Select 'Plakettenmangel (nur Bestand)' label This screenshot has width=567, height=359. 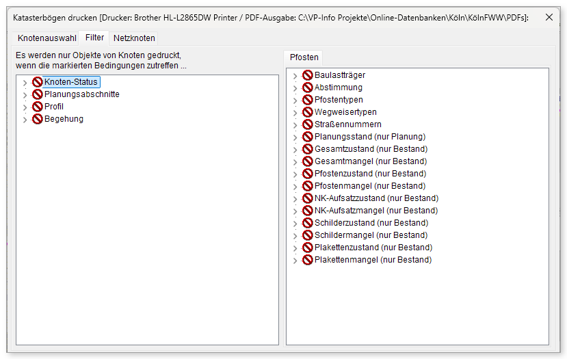pyautogui.click(x=373, y=260)
